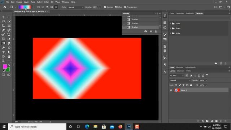Viewport: 231px width, 130px height.
Task: Select the Path Selection tool
Action: [9, 52]
